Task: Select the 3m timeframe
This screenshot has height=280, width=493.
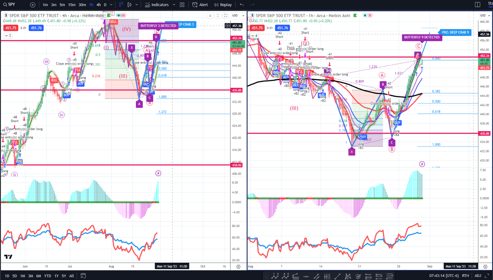Action: coord(54,5)
